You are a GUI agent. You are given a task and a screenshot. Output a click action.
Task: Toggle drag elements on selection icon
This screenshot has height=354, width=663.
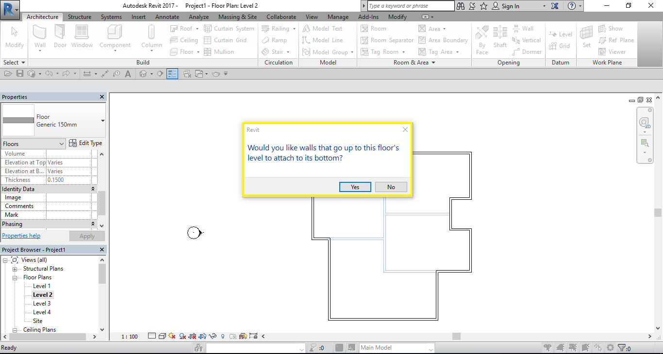tap(598, 348)
